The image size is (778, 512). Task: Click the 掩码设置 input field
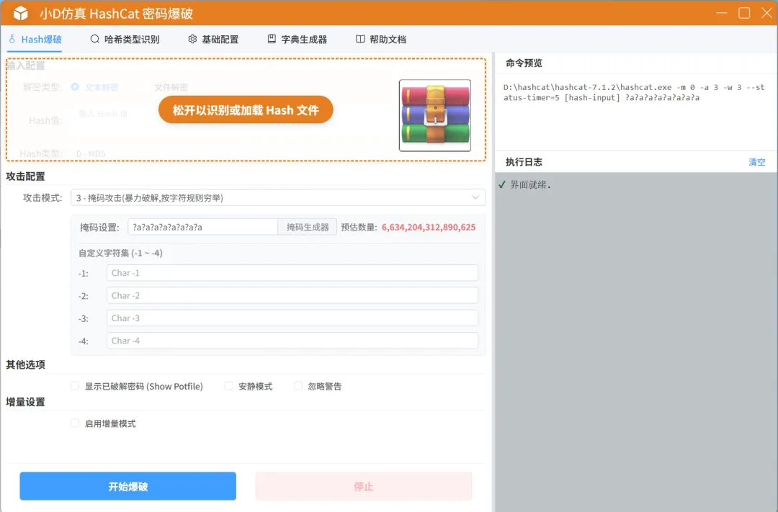pyautogui.click(x=203, y=228)
